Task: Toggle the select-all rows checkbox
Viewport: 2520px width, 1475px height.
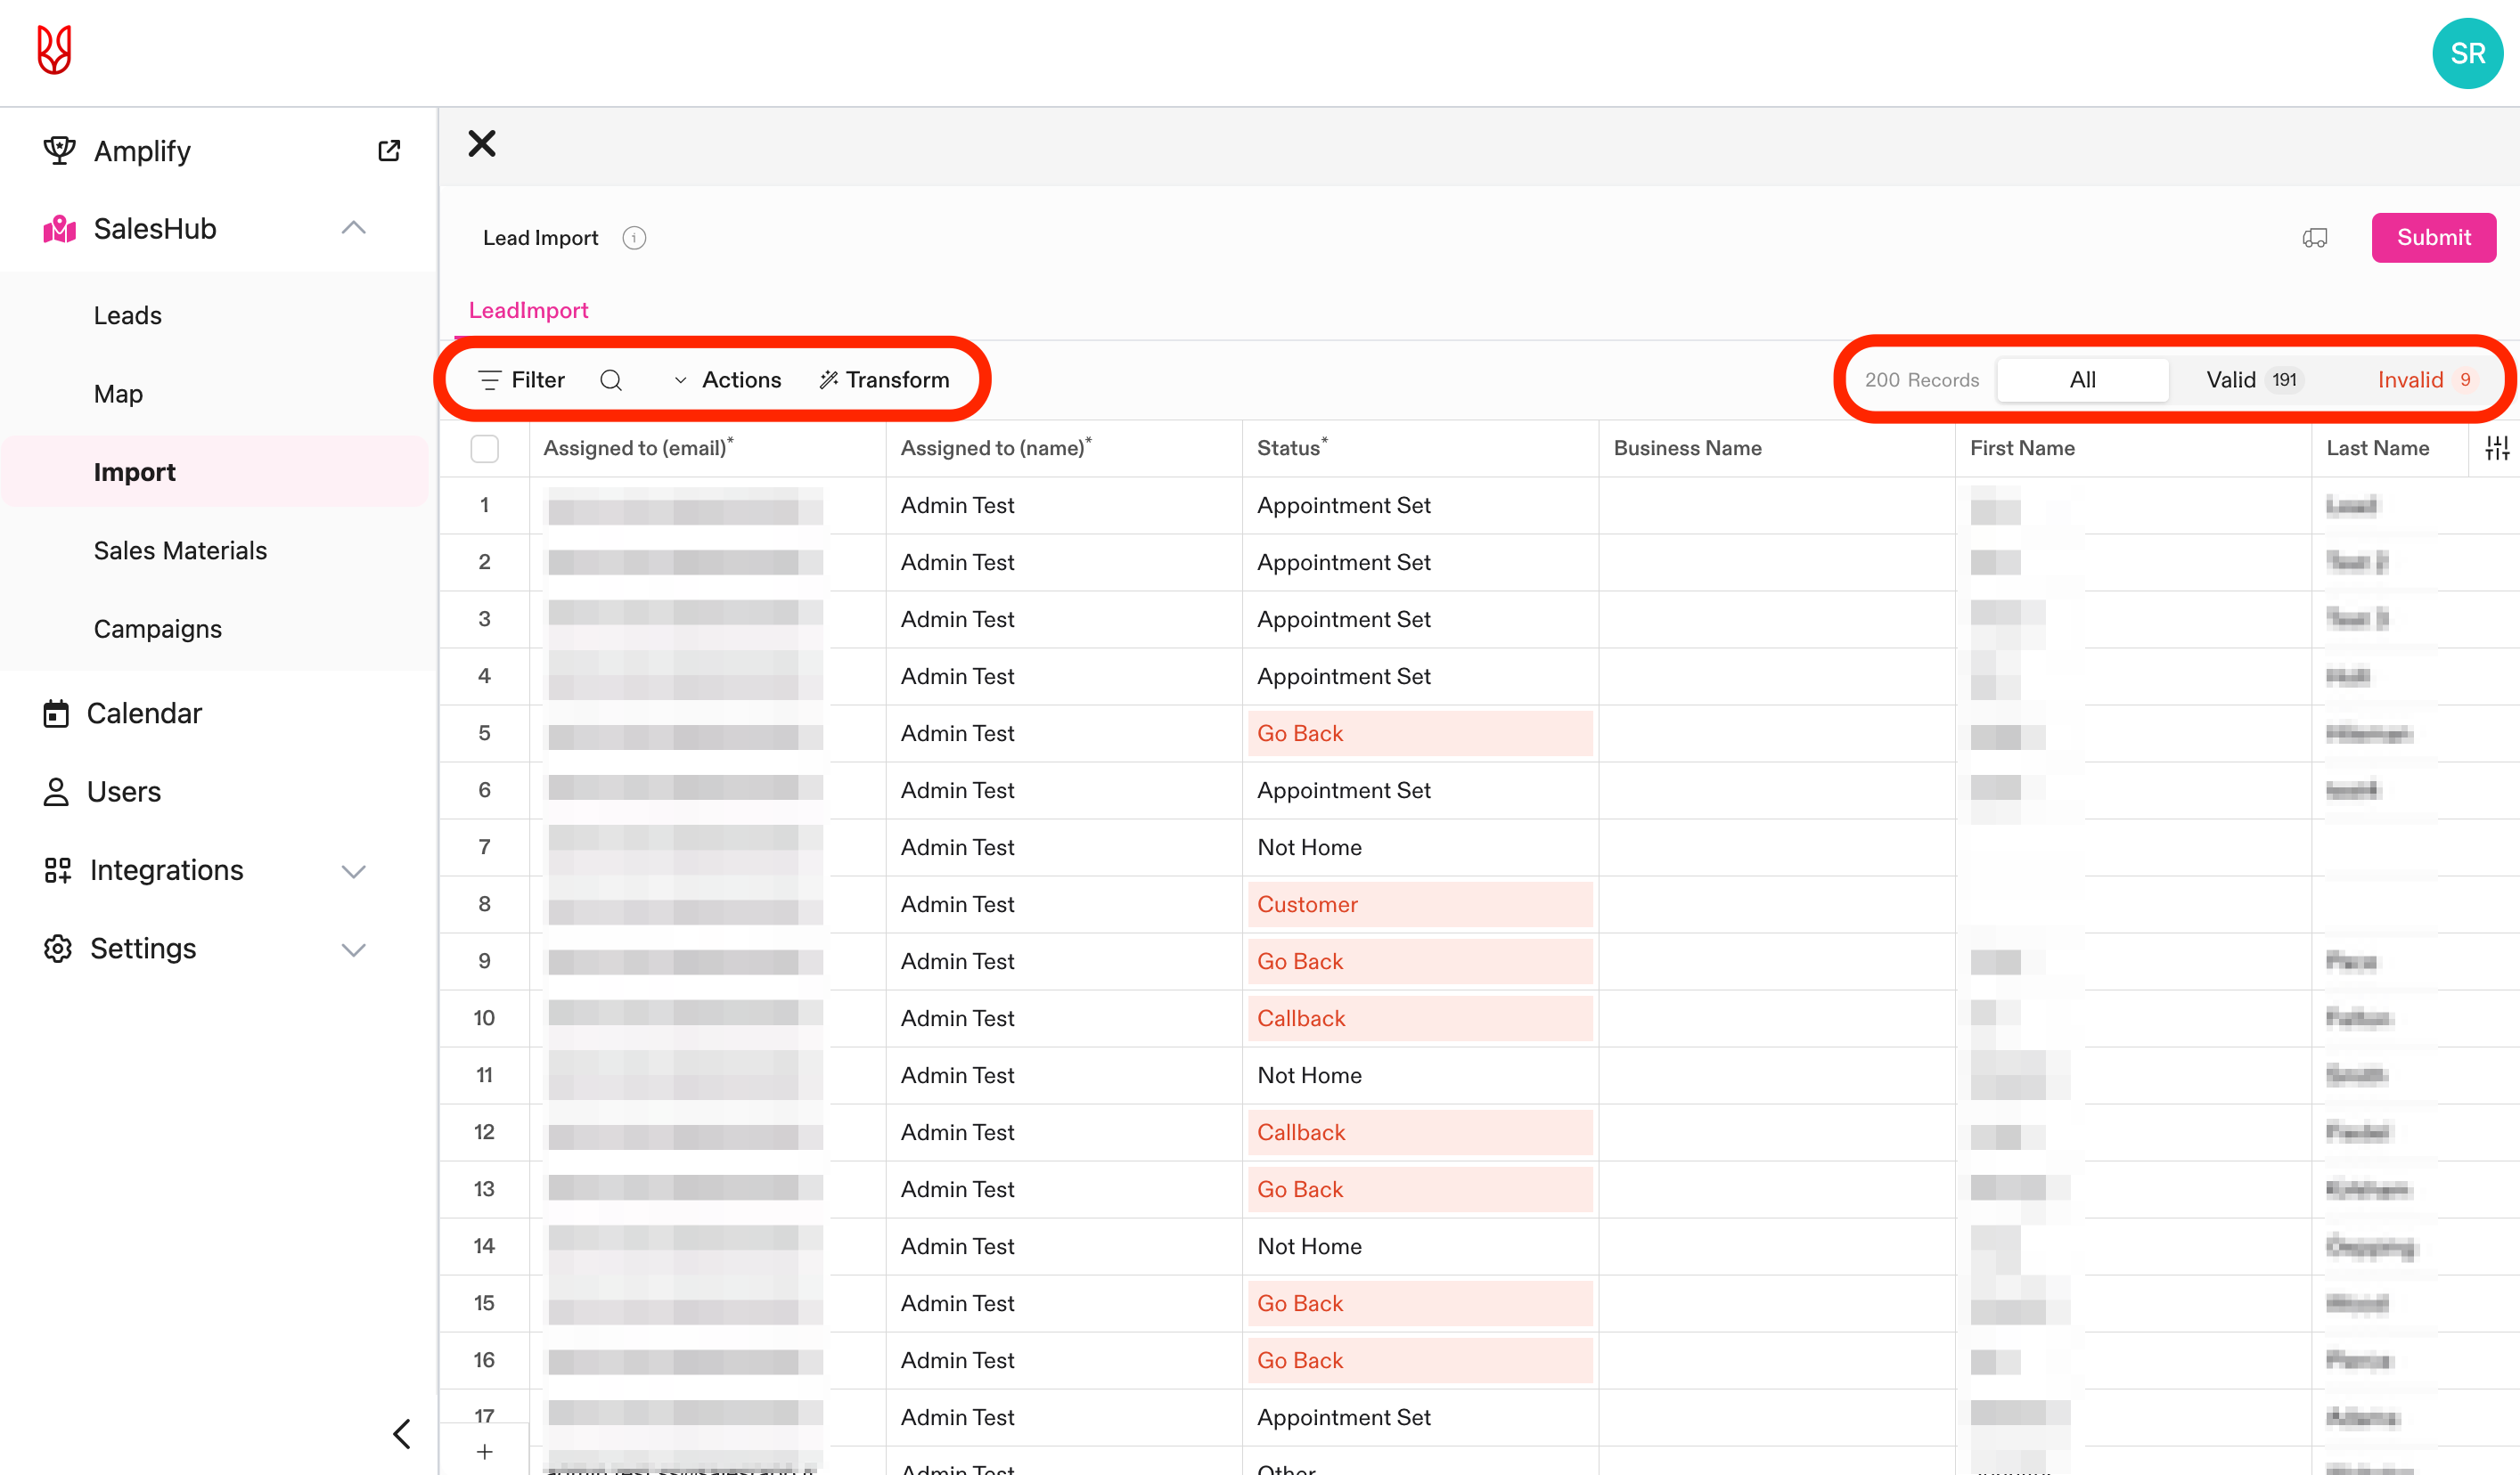Action: [485, 449]
